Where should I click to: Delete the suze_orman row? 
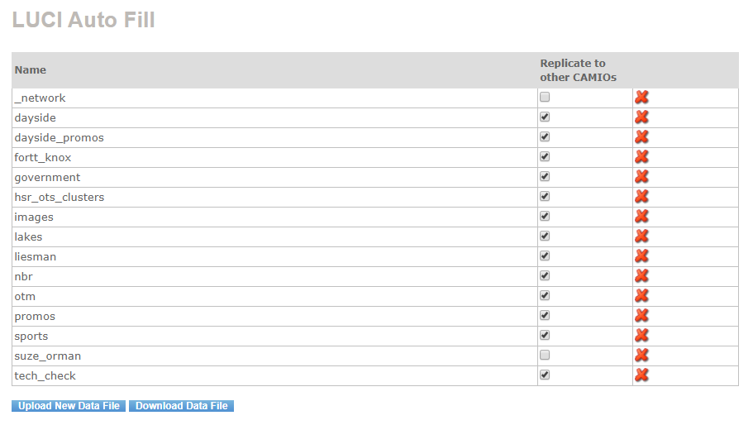641,356
